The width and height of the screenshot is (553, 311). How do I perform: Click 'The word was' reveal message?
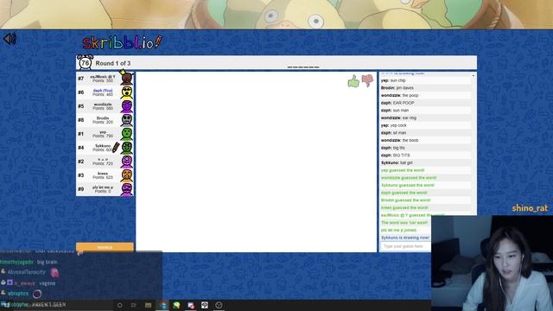404,223
